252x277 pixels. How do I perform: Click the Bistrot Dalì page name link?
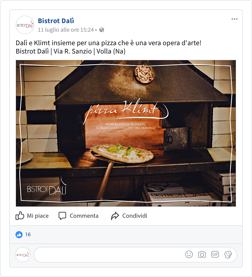56,21
